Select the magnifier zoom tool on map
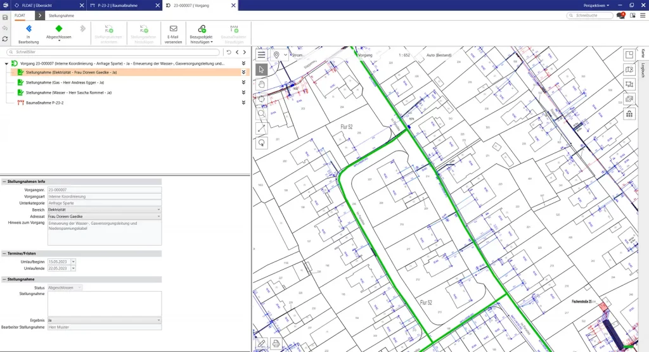649x352 pixels. [x=261, y=114]
